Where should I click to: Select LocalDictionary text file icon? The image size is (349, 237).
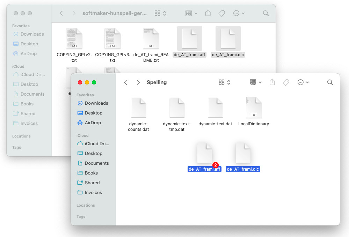tap(254, 108)
